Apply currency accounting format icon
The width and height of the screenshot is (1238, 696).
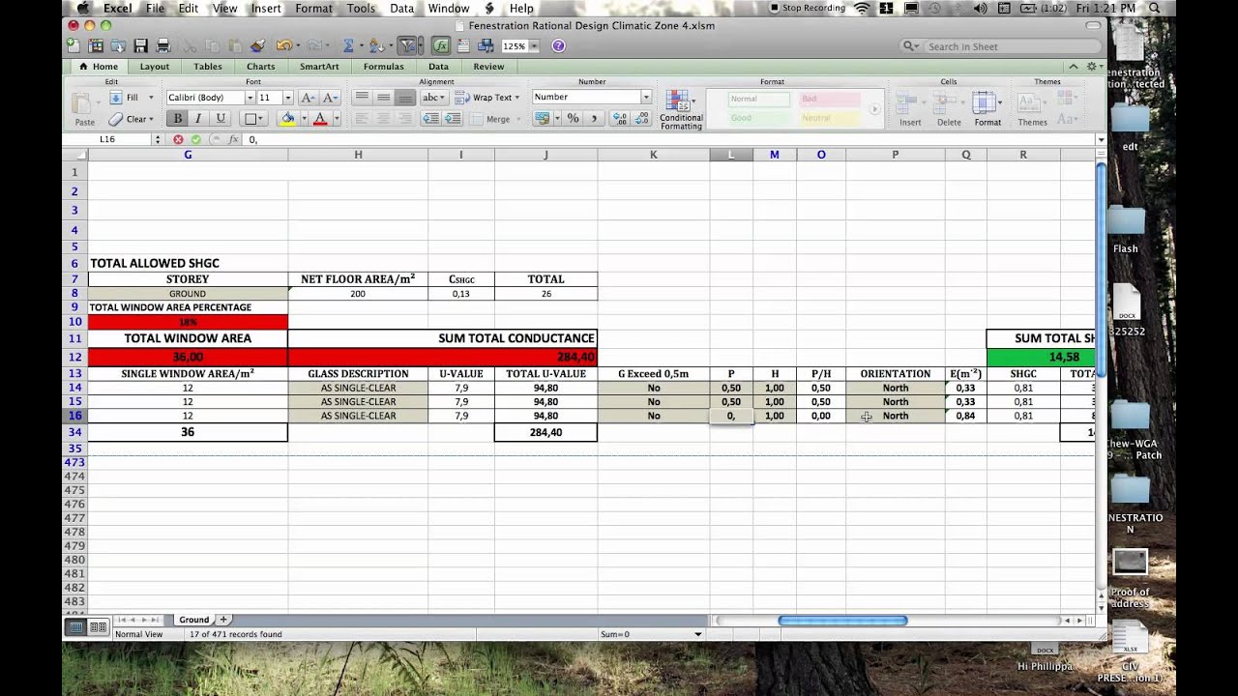[543, 119]
